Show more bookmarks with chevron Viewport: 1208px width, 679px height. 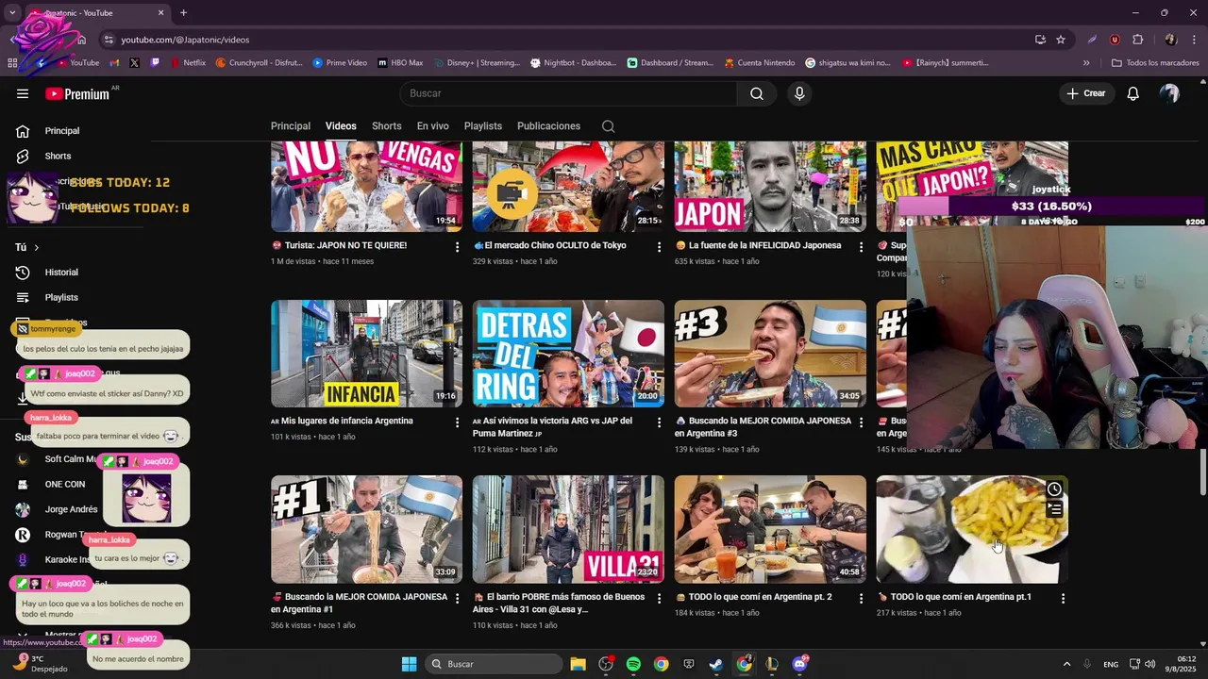(1086, 63)
